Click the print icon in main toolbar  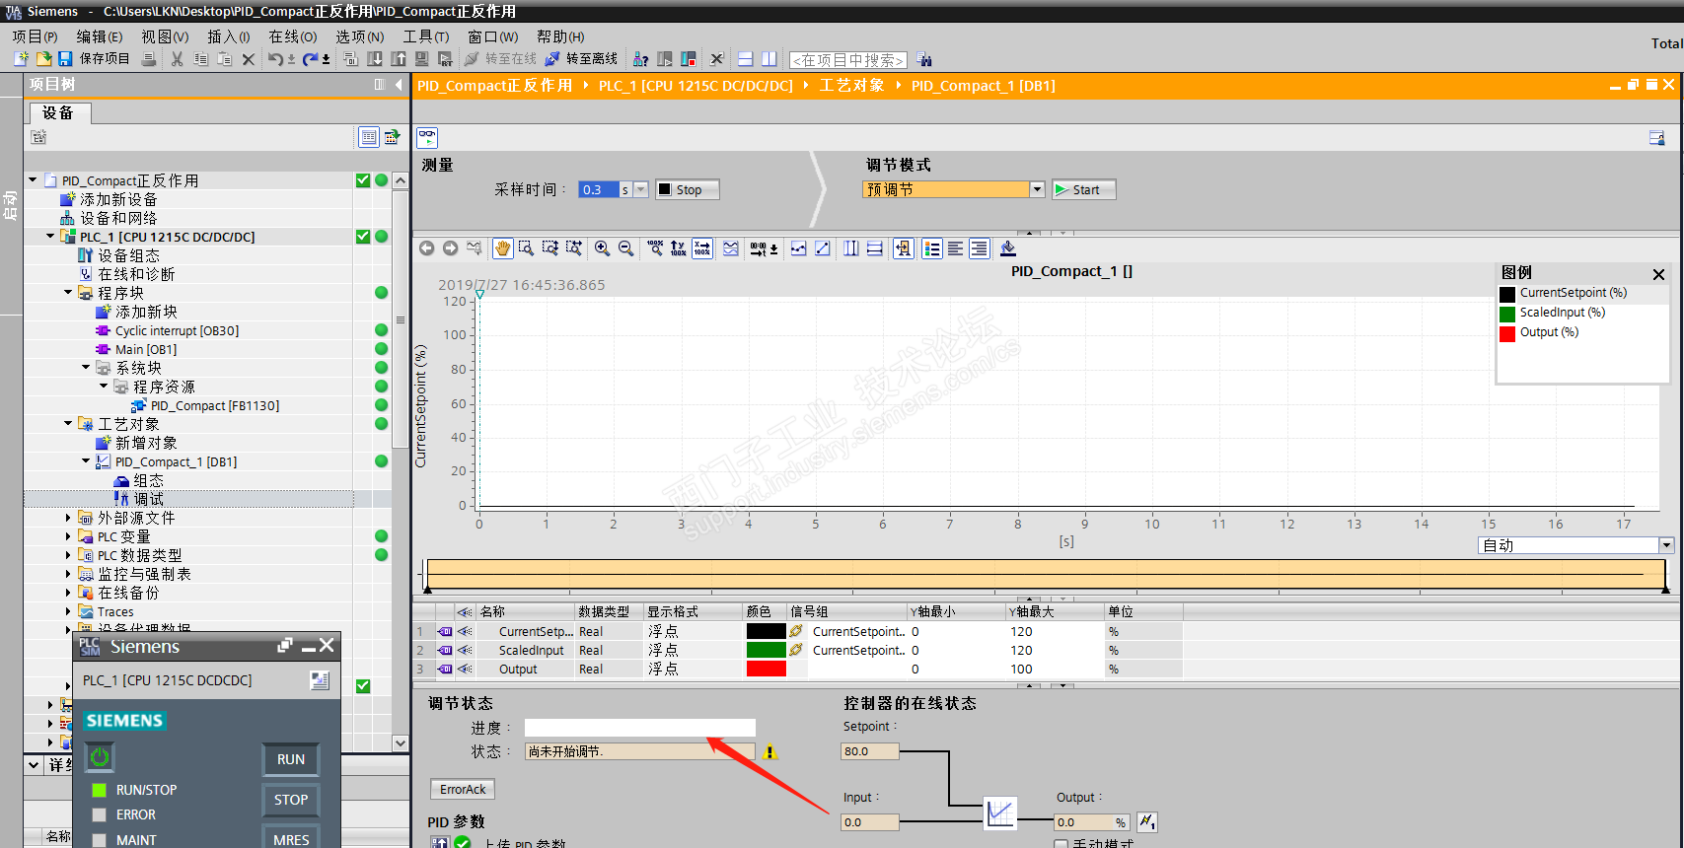coord(149,59)
